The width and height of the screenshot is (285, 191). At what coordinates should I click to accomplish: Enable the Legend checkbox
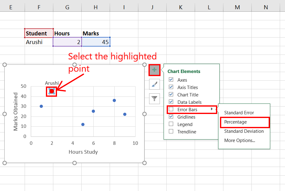[x=171, y=124]
